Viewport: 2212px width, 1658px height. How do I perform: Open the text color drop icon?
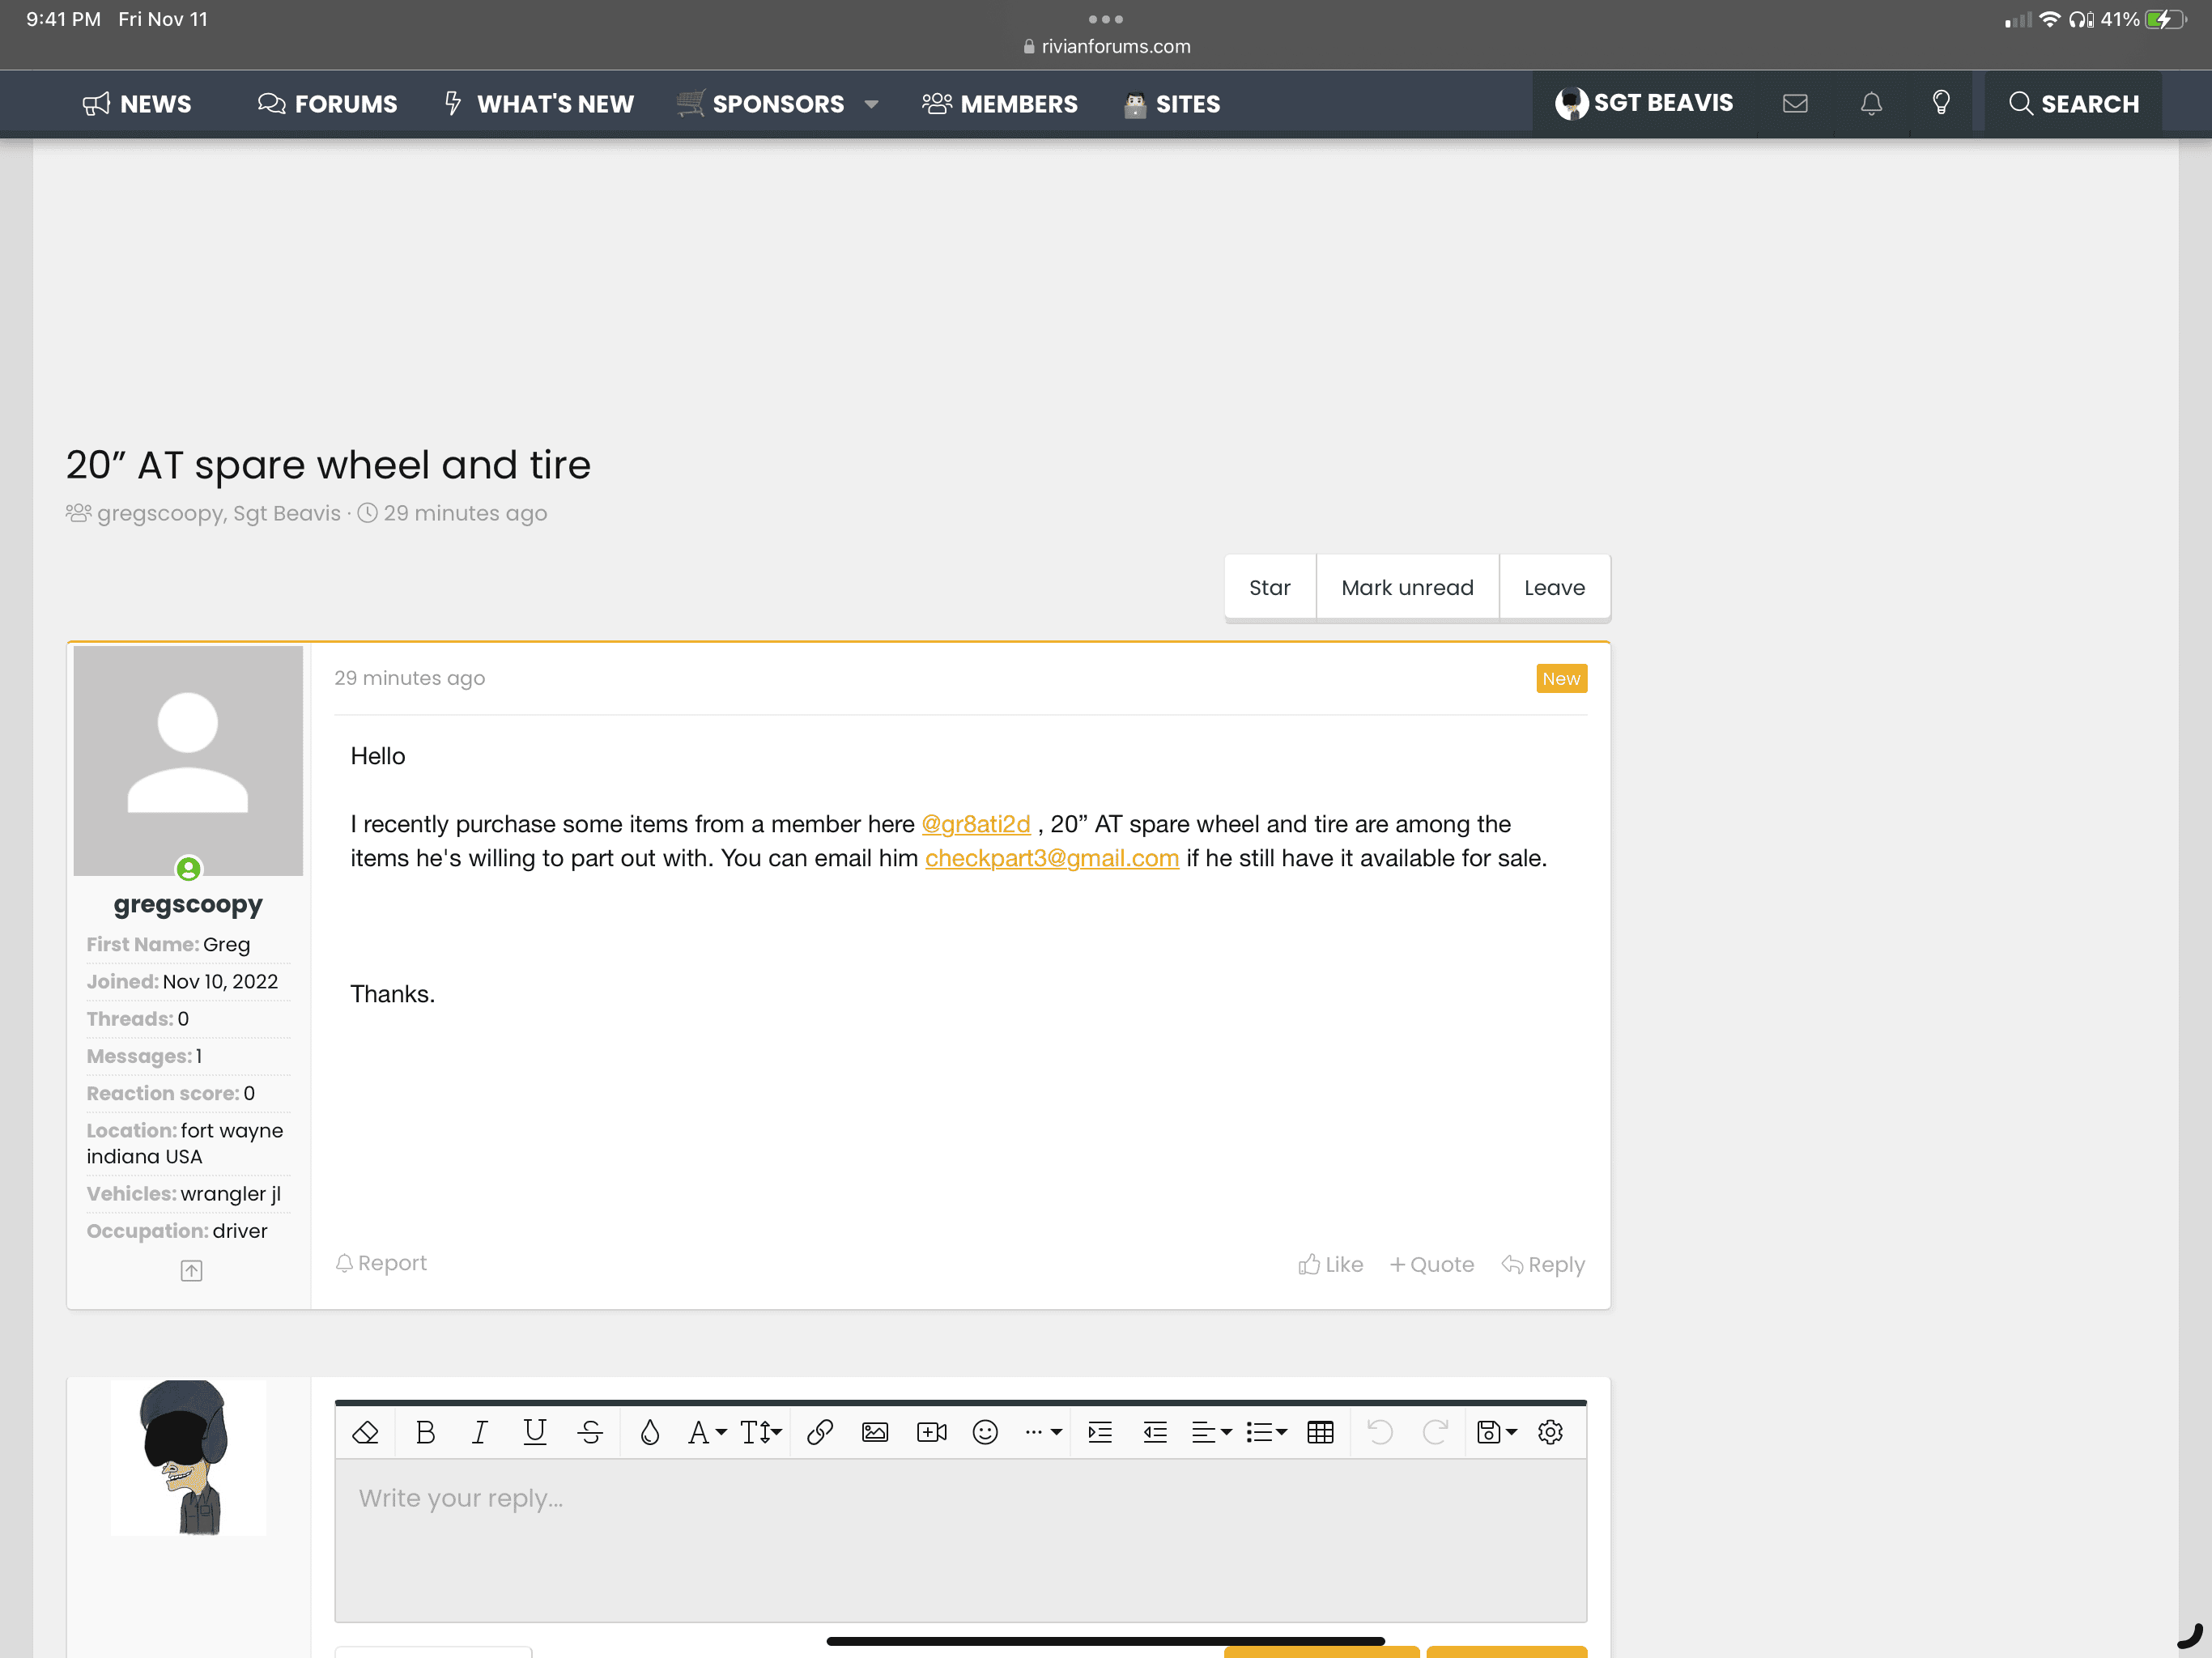click(x=650, y=1432)
